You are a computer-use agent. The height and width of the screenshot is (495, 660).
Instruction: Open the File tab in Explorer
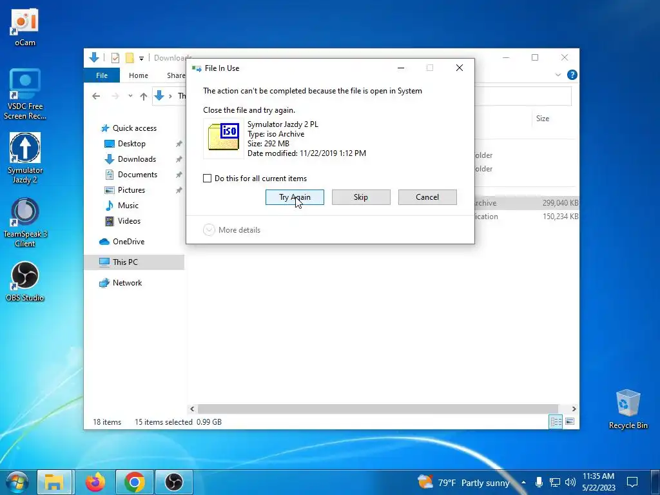[102, 75]
